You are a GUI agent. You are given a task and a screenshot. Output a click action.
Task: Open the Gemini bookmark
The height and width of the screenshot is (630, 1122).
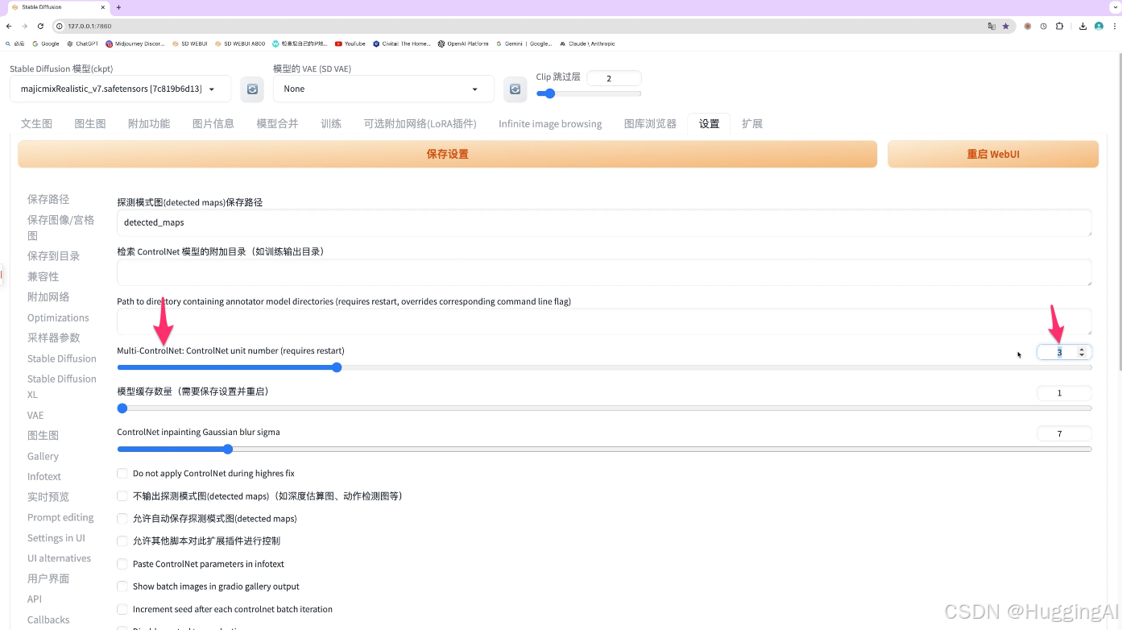click(x=524, y=44)
